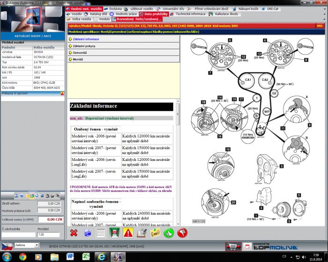328x262 pixels.
Task: Switch to the Dodávka tab
Action: pos(113,9)
